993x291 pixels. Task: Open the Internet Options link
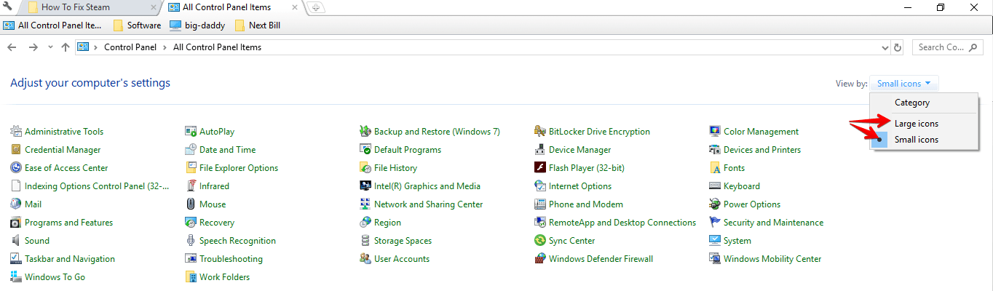point(580,186)
